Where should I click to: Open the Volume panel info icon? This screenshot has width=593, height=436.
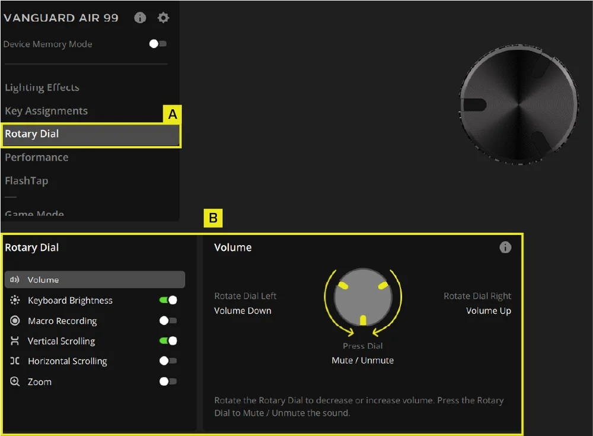pos(505,247)
